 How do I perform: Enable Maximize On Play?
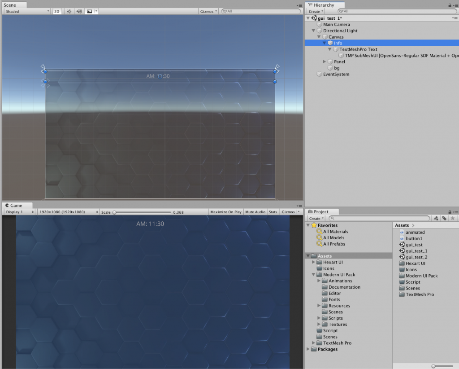click(x=225, y=212)
